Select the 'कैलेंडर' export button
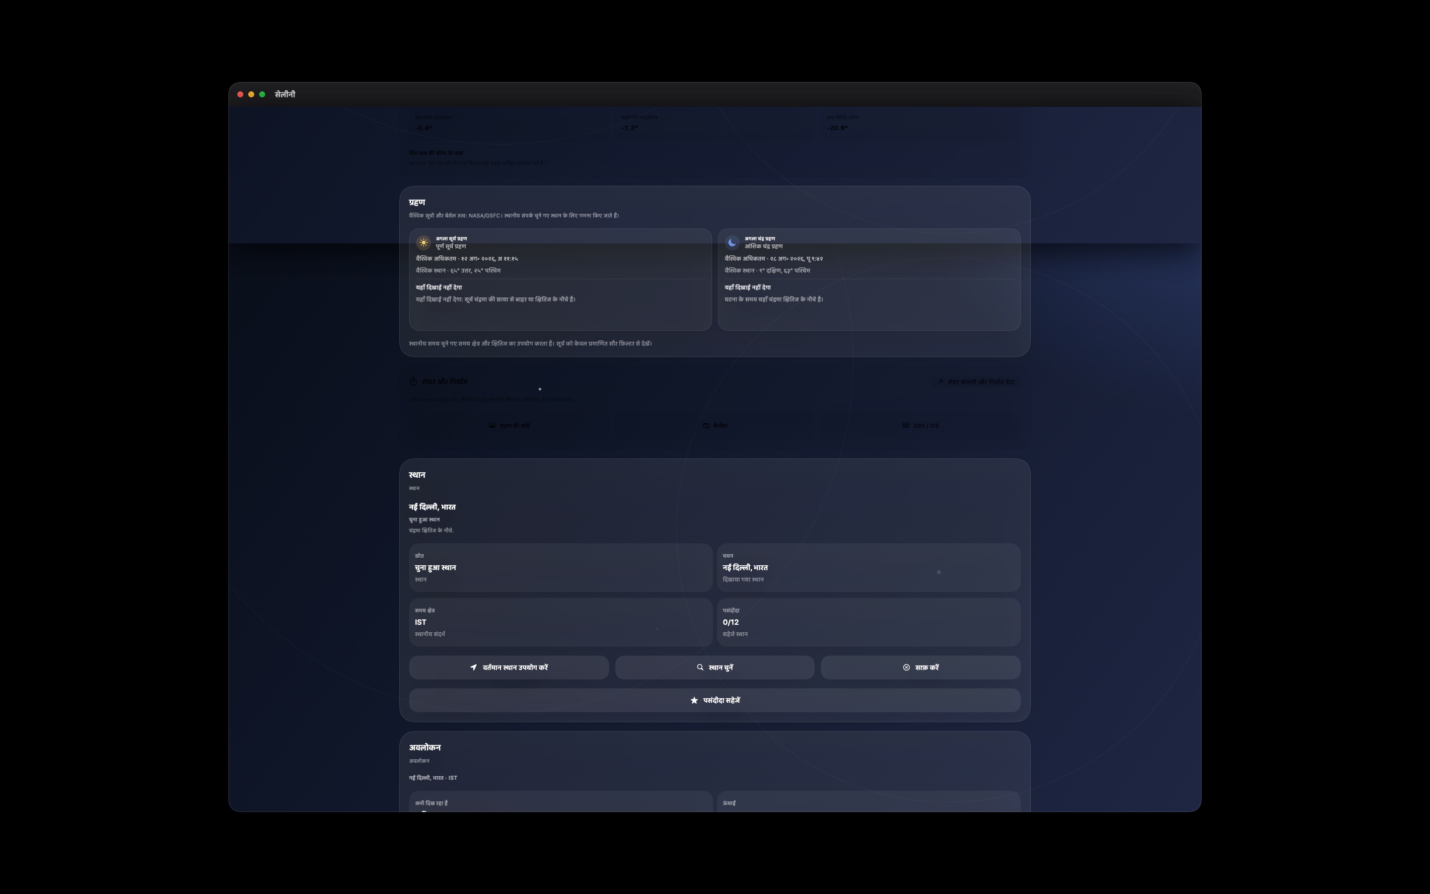This screenshot has width=1430, height=894. [715, 426]
